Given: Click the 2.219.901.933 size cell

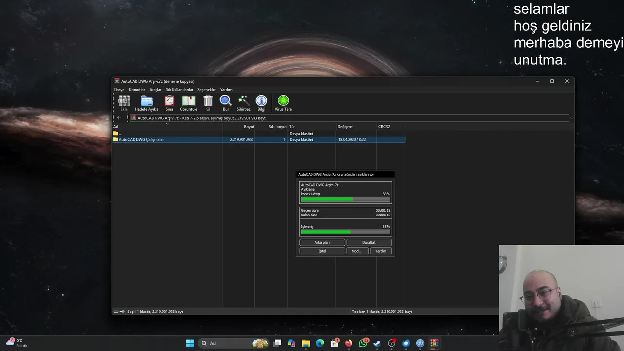Looking at the screenshot, I should 241,139.
